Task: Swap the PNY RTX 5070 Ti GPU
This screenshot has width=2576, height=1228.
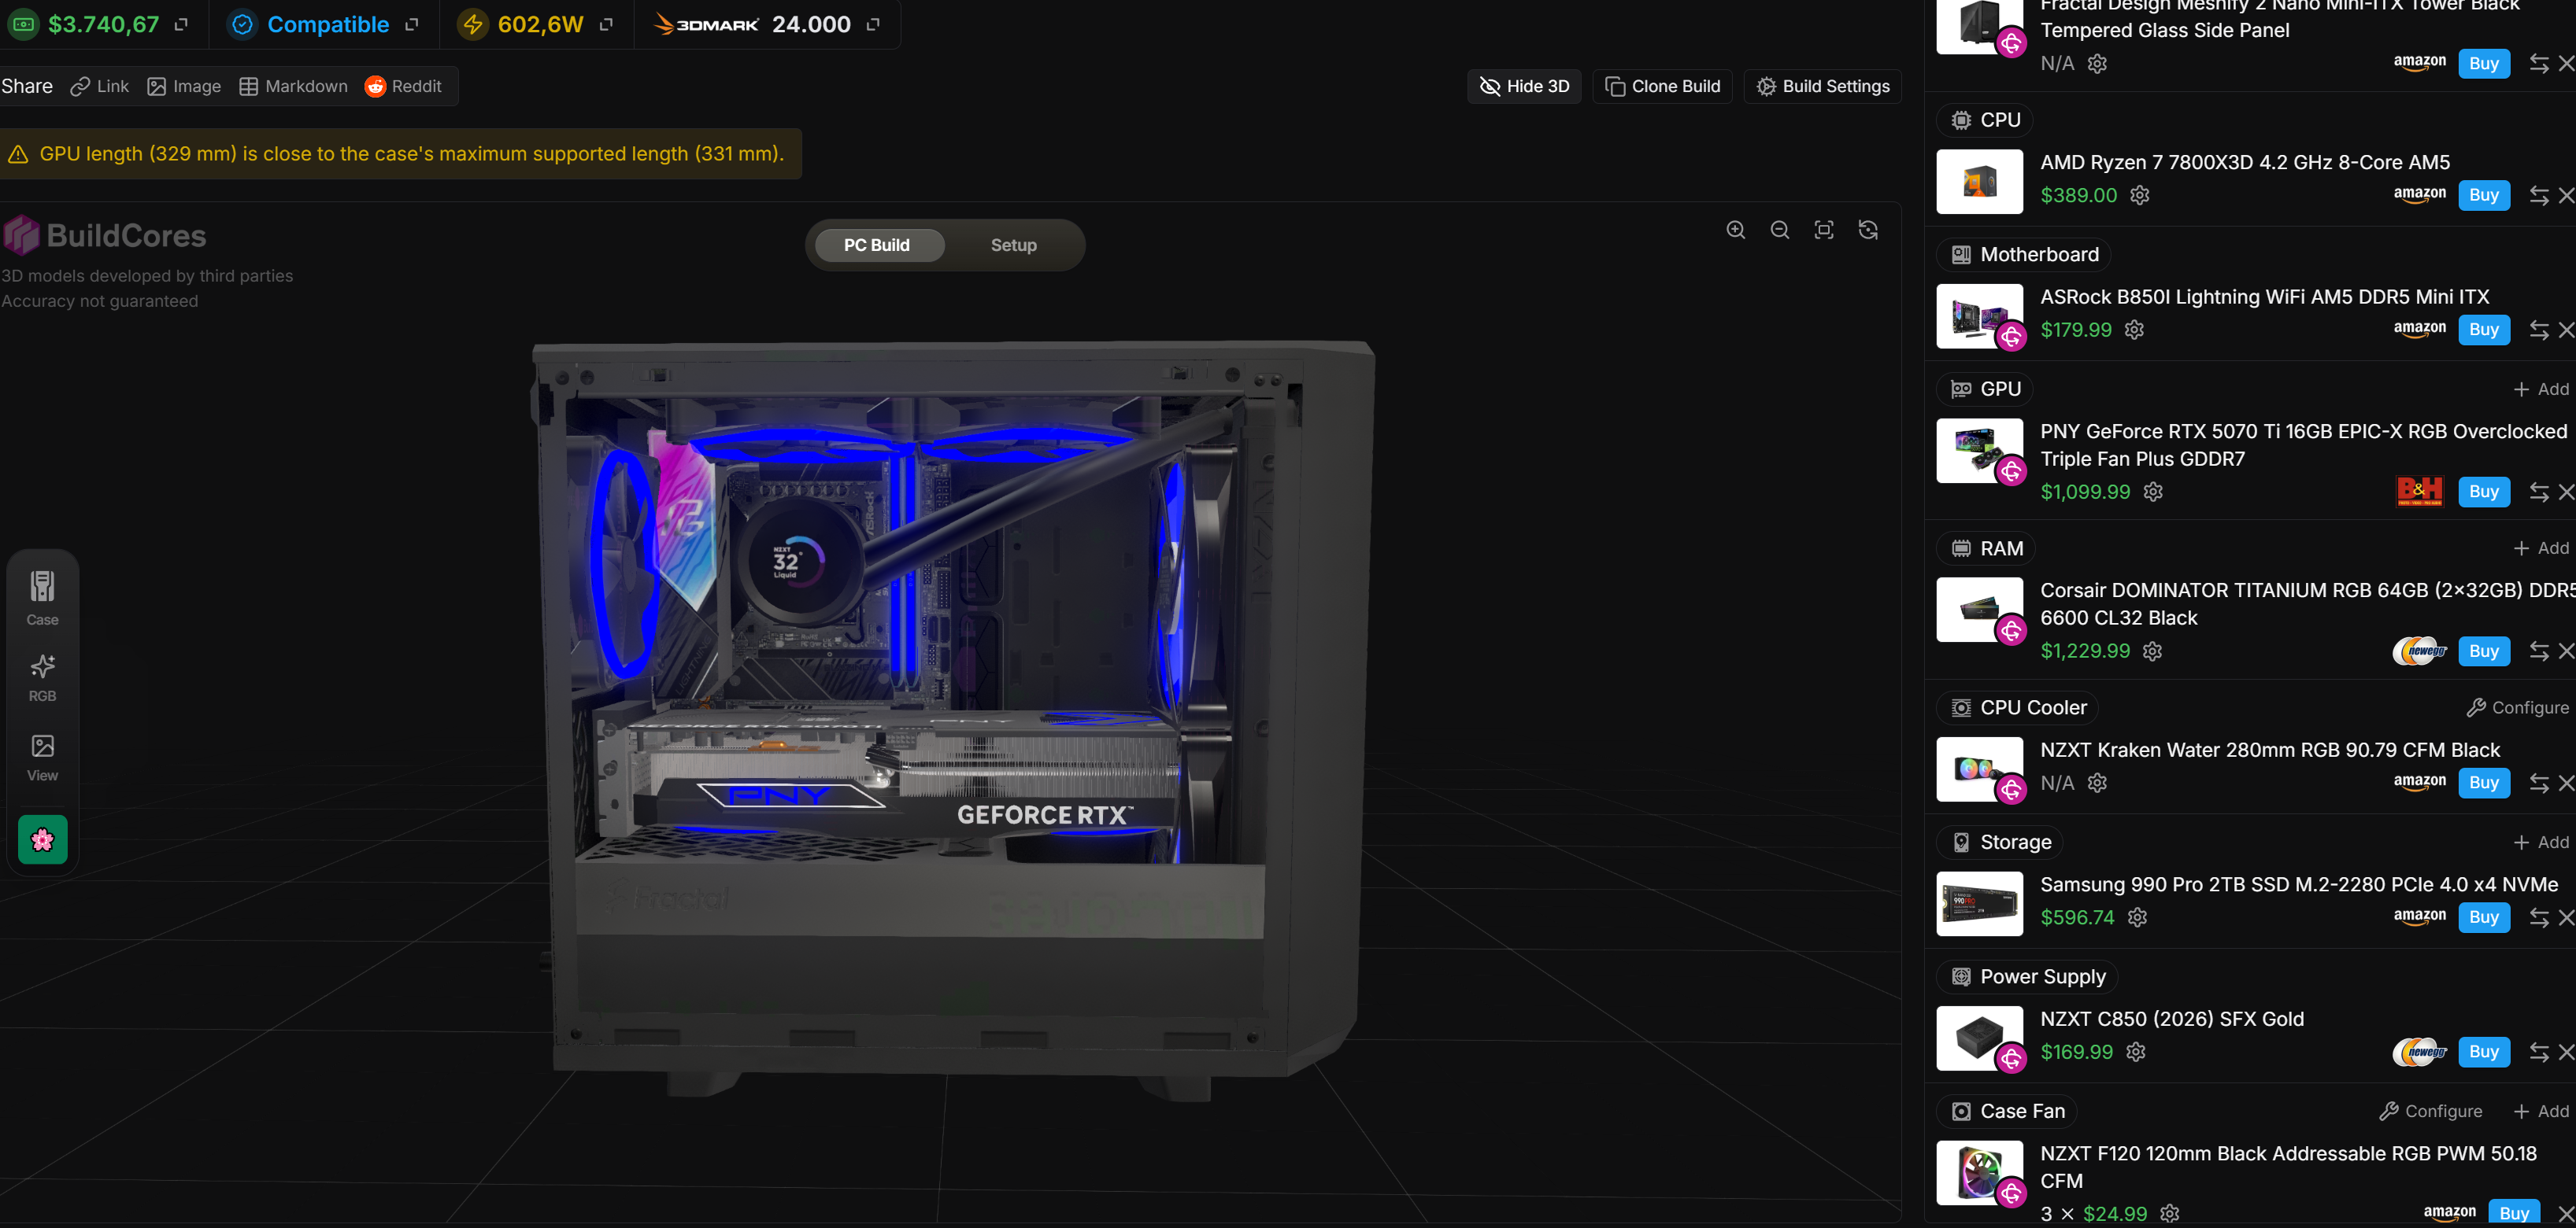Action: click(2538, 492)
